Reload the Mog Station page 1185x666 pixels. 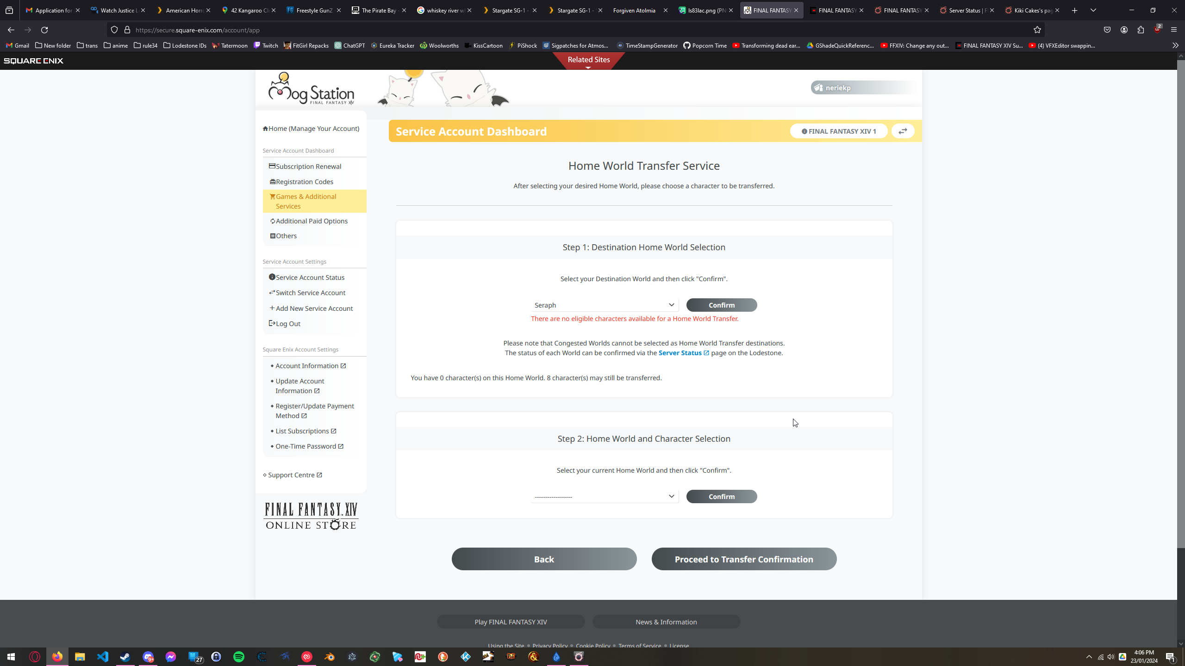click(x=44, y=30)
